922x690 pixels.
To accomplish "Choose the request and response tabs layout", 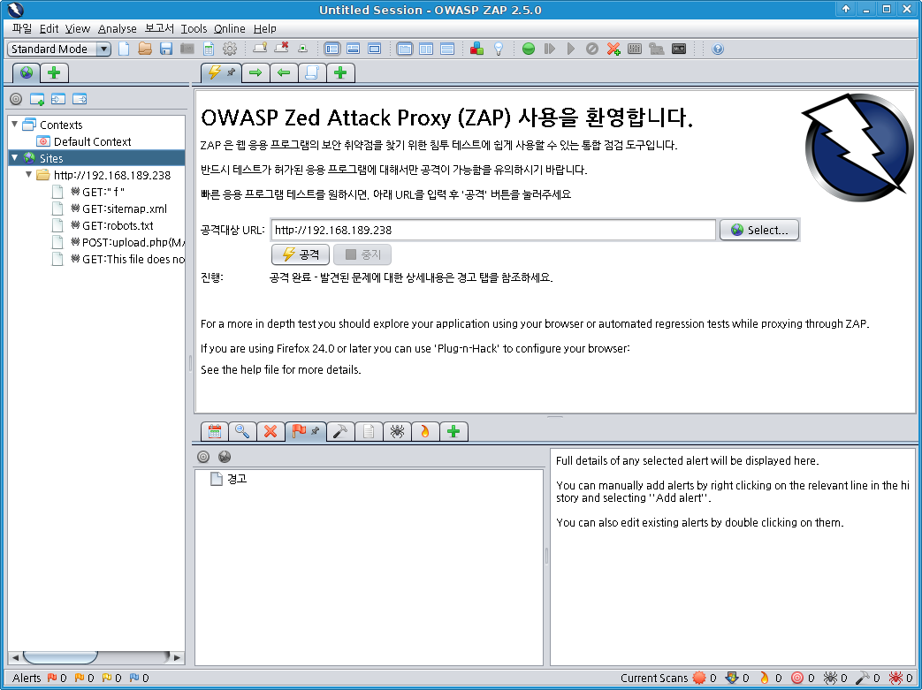I will [405, 49].
